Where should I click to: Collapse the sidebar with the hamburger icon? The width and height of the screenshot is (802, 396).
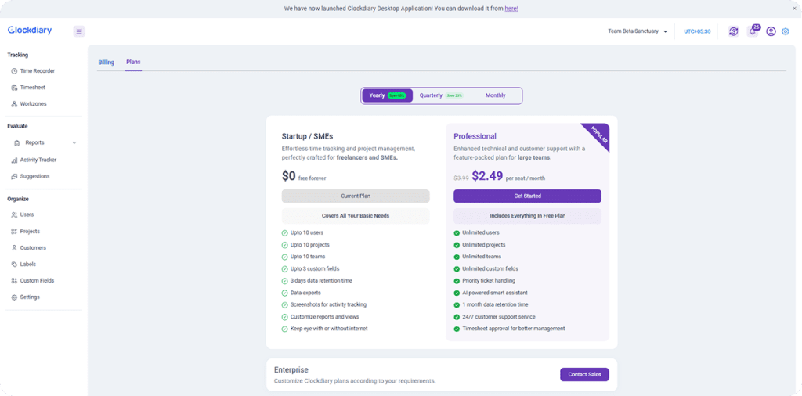(x=79, y=31)
